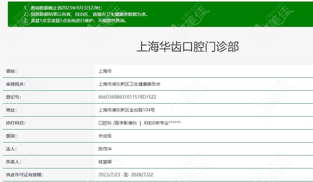Click the 省份 row label
The height and width of the screenshot is (182, 313).
(11, 71)
